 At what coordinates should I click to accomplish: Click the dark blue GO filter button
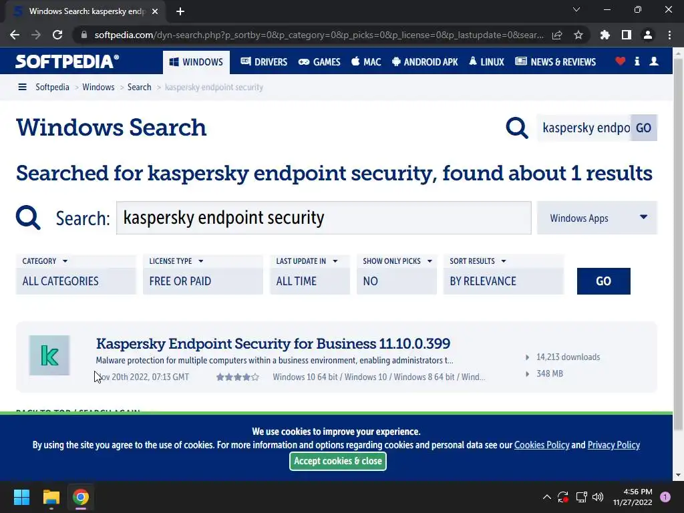(x=603, y=281)
